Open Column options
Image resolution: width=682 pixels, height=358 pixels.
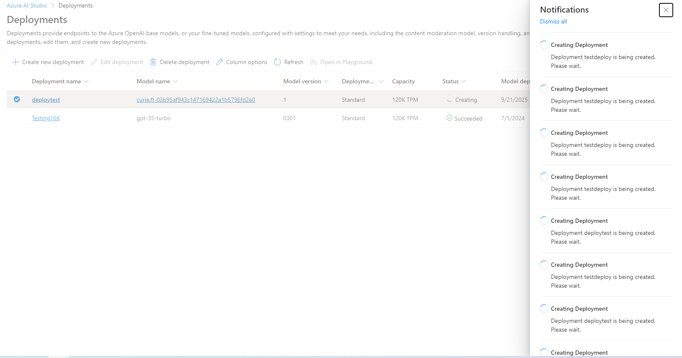point(242,62)
